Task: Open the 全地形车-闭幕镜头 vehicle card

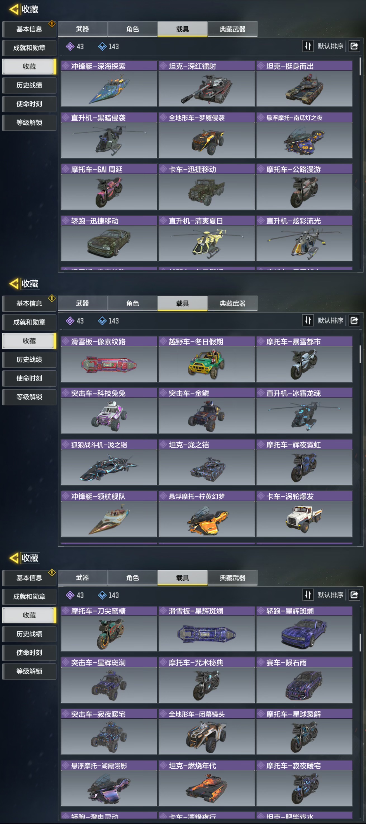Action: coord(207,731)
